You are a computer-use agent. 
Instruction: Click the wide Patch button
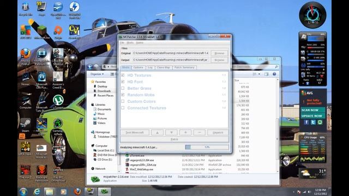tap(174, 139)
